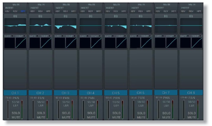Toggle REV polarity on CH 2

pyautogui.click(x=40, y=11)
